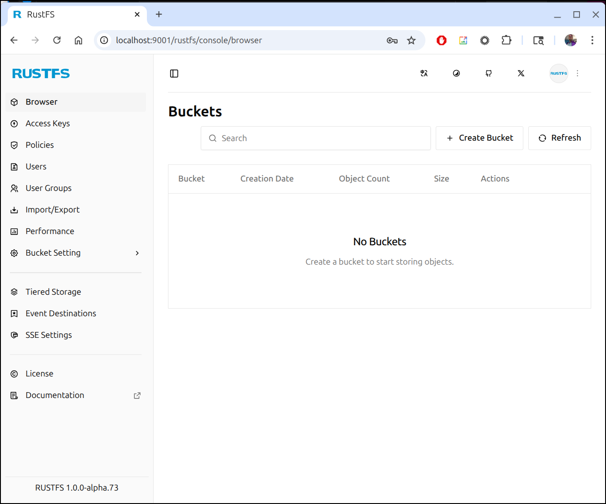Click the RUSTFS user avatar
This screenshot has width=606, height=504.
(x=558, y=74)
